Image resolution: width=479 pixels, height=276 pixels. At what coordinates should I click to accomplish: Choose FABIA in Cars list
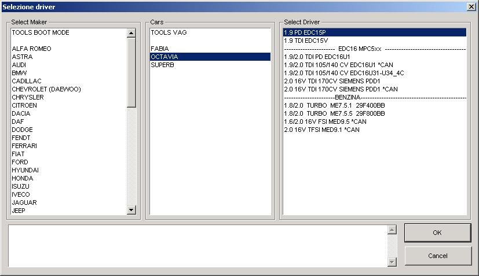click(x=210, y=49)
